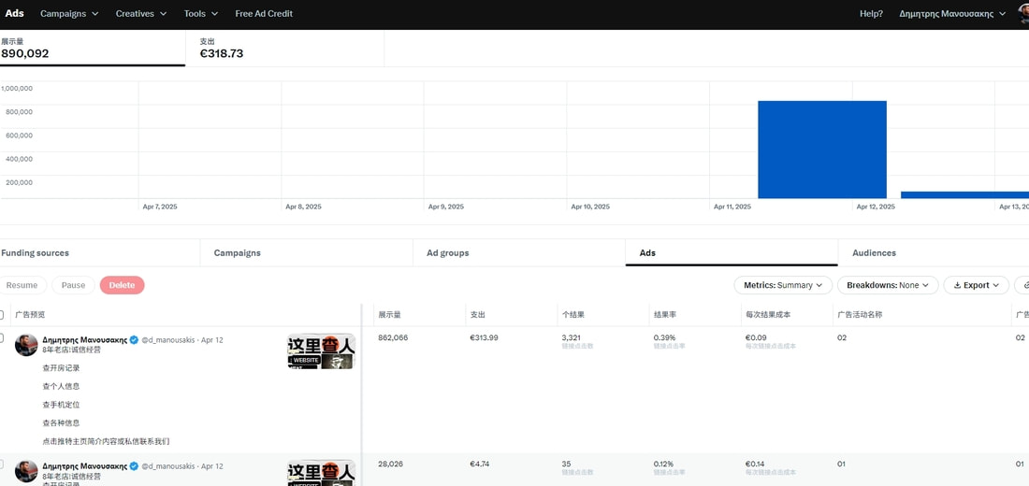Image resolution: width=1029 pixels, height=486 pixels.
Task: Open the Free Ad Credit link
Action: pos(264,14)
